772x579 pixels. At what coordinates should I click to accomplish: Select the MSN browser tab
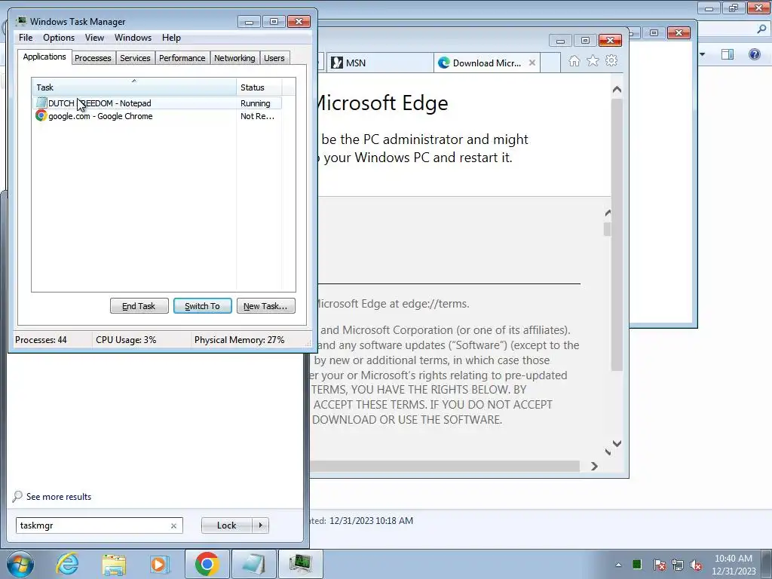coord(379,63)
